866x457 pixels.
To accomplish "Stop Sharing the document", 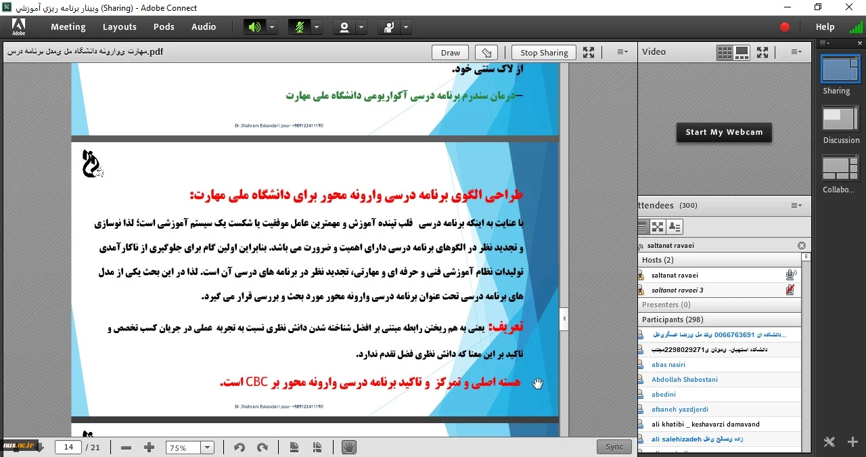I will pos(544,53).
